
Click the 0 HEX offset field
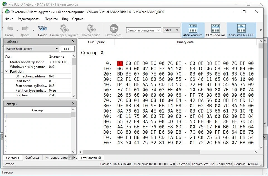tap(68, 49)
